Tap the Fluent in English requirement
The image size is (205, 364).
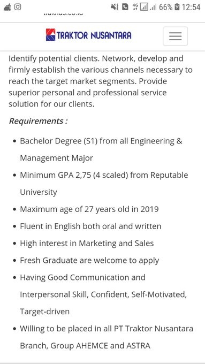[90, 226]
